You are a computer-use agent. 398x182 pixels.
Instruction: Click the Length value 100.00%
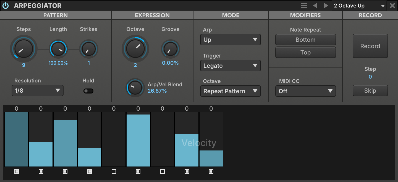click(58, 63)
